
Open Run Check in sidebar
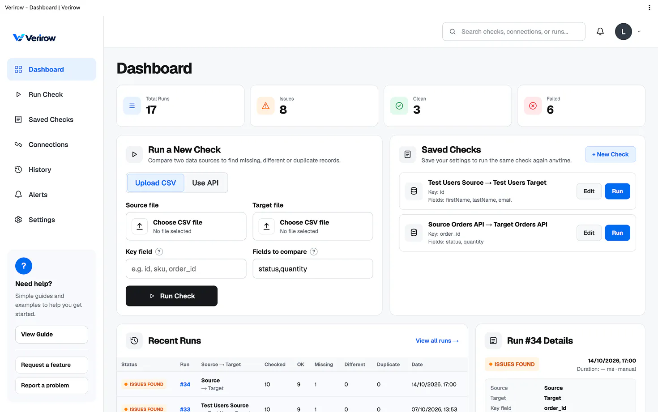coord(51,94)
